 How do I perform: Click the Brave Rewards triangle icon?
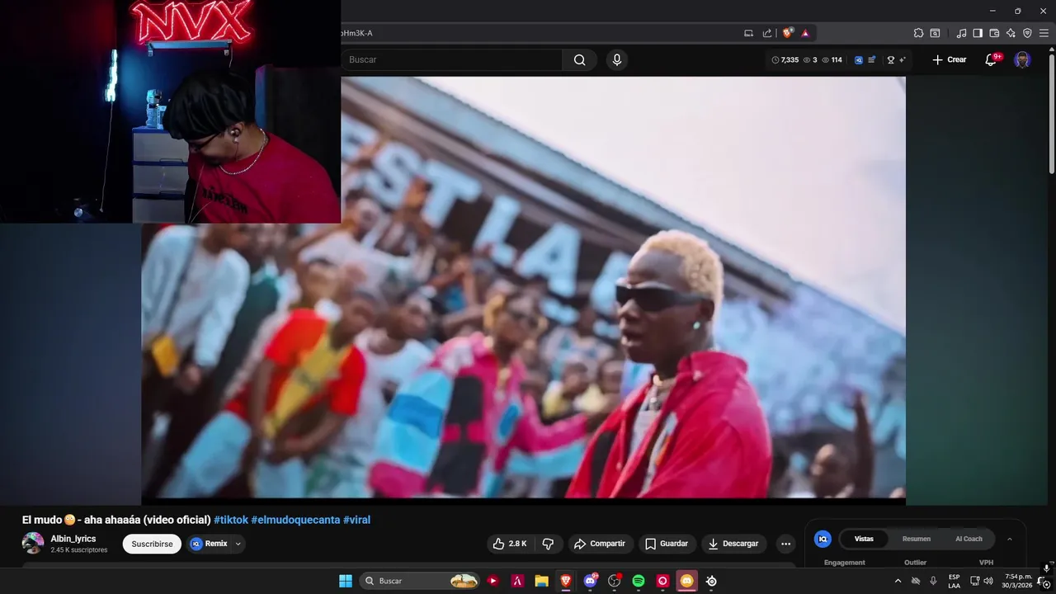pos(805,33)
